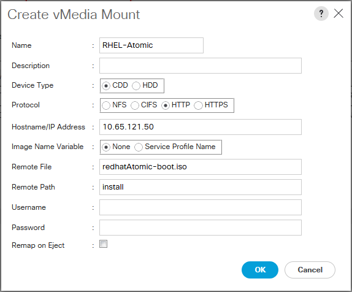The width and height of the screenshot is (352, 292).
Task: Close the Create vMedia Mount dialog
Action: 339,13
